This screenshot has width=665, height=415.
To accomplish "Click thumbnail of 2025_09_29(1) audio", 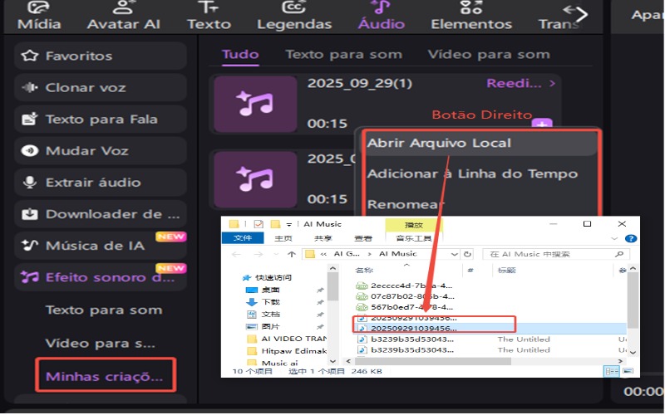I will click(x=255, y=105).
